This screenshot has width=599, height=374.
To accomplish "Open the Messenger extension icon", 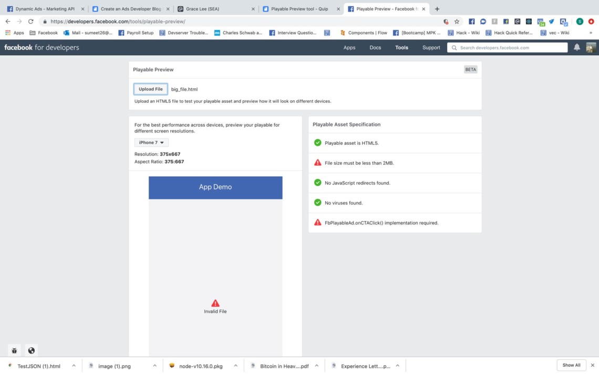I will pos(483,22).
